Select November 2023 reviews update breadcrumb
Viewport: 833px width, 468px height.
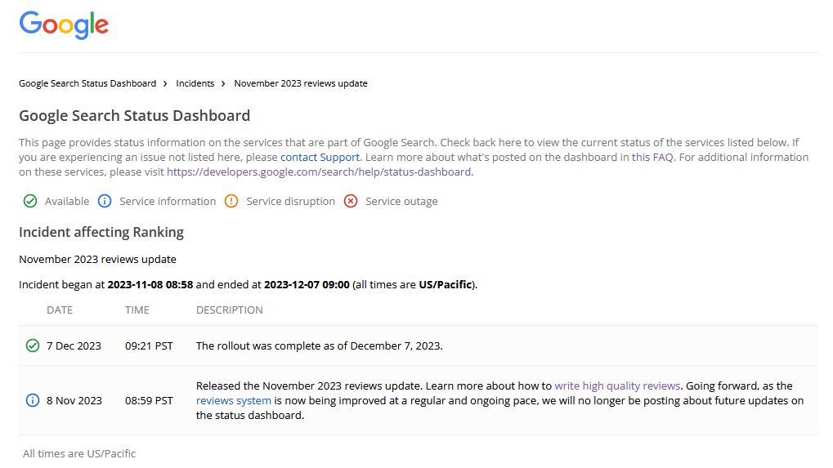pyautogui.click(x=301, y=83)
